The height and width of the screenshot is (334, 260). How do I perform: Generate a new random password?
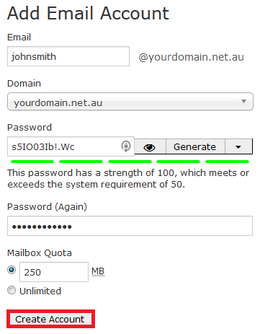tap(195, 146)
